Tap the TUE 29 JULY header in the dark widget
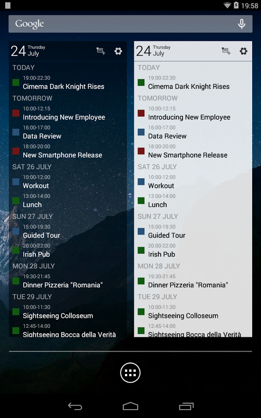Image resolution: width=261 pixels, height=418 pixels. [32, 296]
